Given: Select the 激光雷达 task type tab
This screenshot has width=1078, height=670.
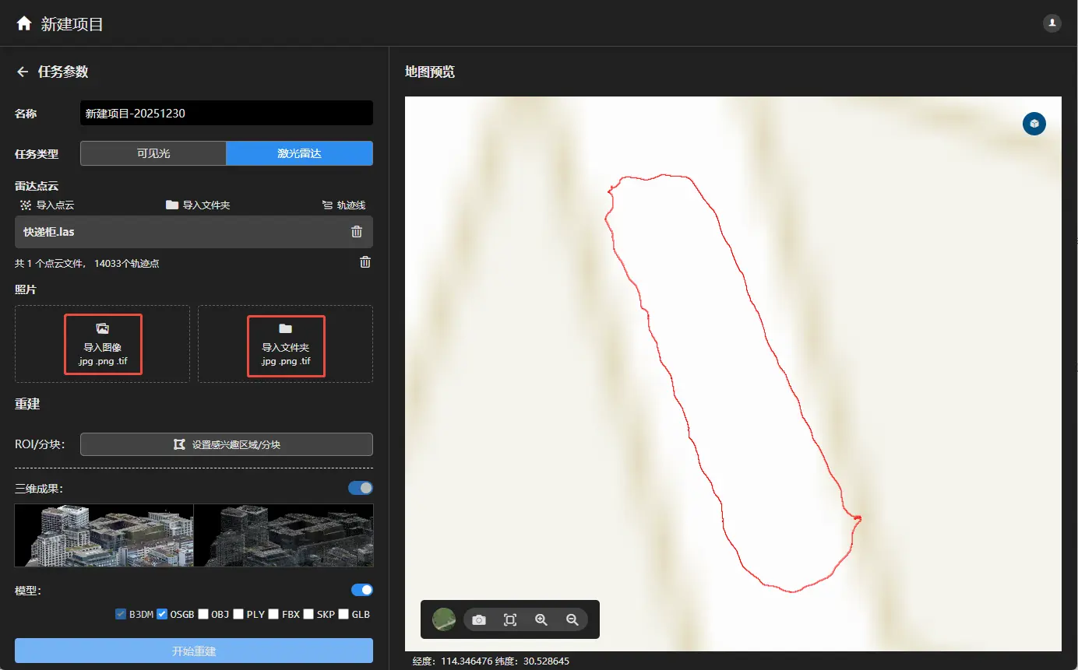Looking at the screenshot, I should point(299,153).
